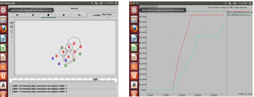
Task: Click the 1:15 PM clock
Action: (x=109, y=3)
